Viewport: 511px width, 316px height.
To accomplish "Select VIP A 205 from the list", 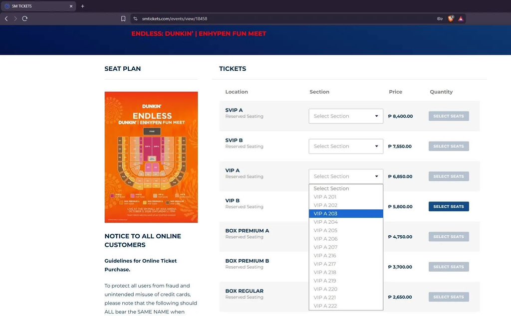I will click(346, 230).
